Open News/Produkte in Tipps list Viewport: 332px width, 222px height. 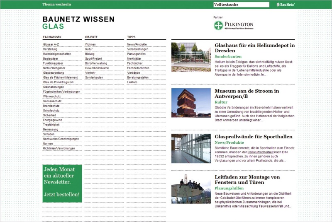tap(137, 44)
